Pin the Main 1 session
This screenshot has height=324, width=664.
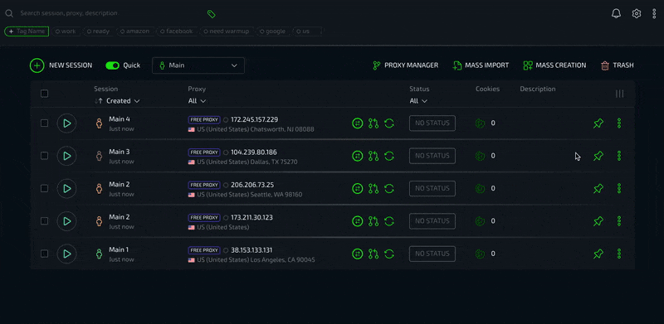[598, 254]
